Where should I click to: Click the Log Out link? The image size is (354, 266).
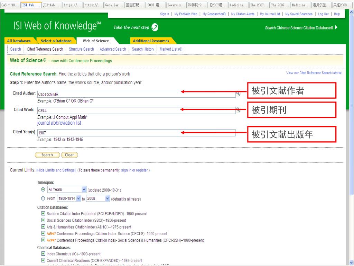tap(323, 14)
